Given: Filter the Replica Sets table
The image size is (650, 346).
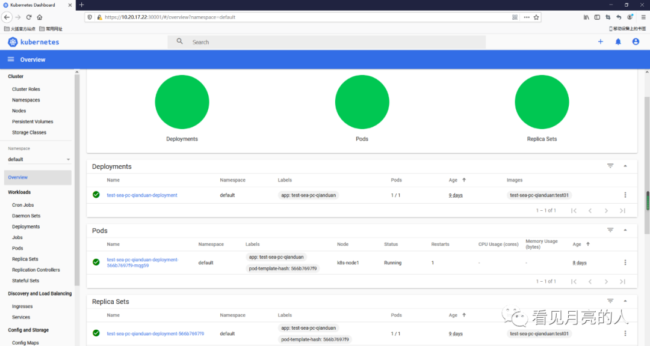Looking at the screenshot, I should click(610, 301).
